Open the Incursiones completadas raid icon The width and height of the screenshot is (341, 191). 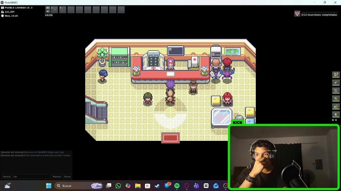tap(297, 14)
